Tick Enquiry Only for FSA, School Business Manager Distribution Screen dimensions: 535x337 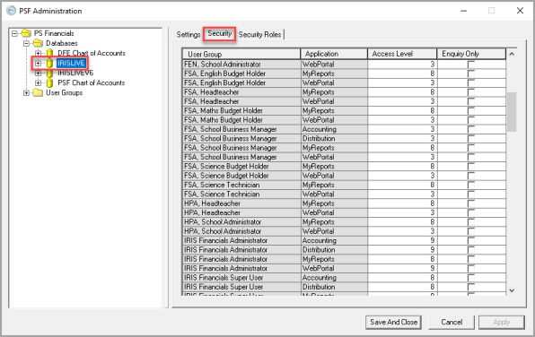(x=471, y=139)
